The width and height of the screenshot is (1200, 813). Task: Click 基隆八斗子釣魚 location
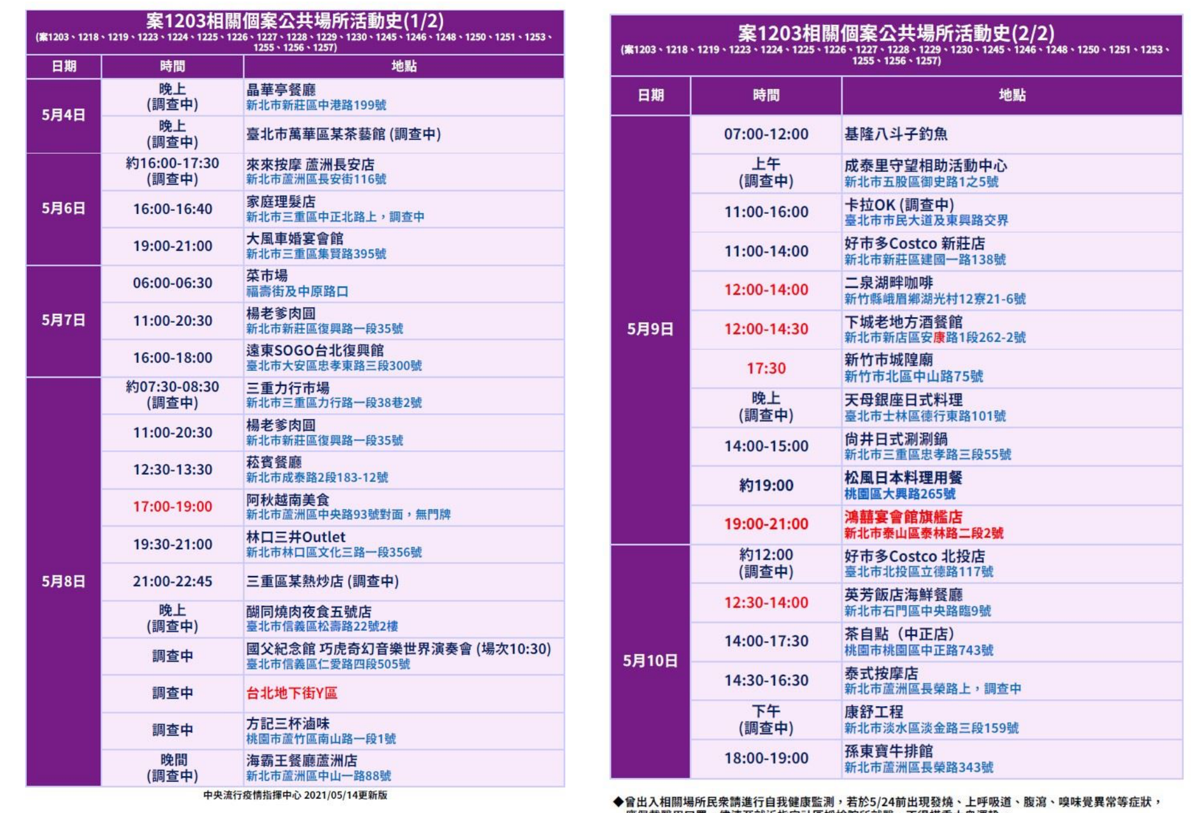coord(896,134)
